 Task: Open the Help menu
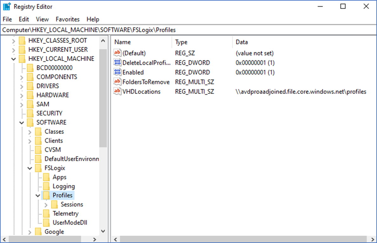coord(93,19)
